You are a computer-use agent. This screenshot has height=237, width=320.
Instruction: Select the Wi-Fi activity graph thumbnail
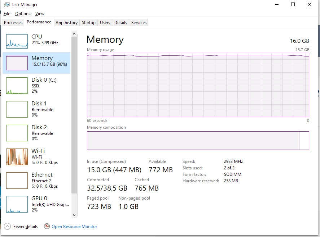click(x=17, y=157)
